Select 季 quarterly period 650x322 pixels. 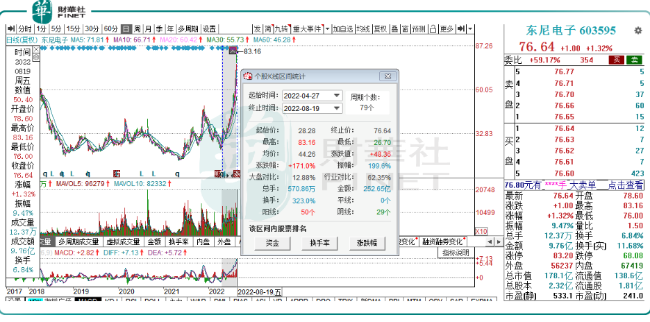coord(159,29)
